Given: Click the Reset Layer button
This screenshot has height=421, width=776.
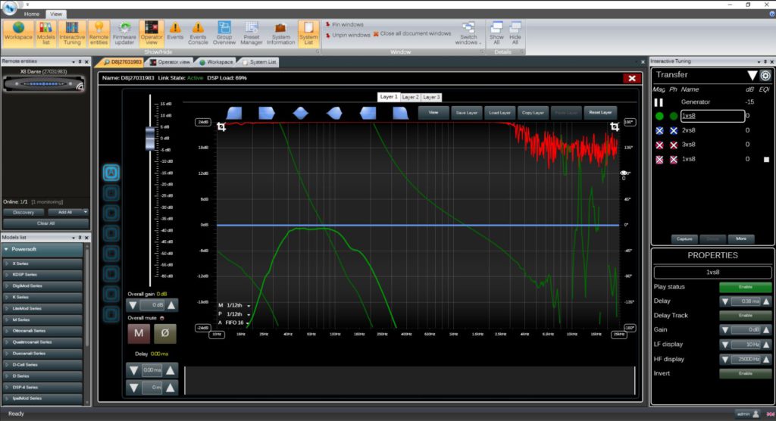Looking at the screenshot, I should tap(599, 112).
